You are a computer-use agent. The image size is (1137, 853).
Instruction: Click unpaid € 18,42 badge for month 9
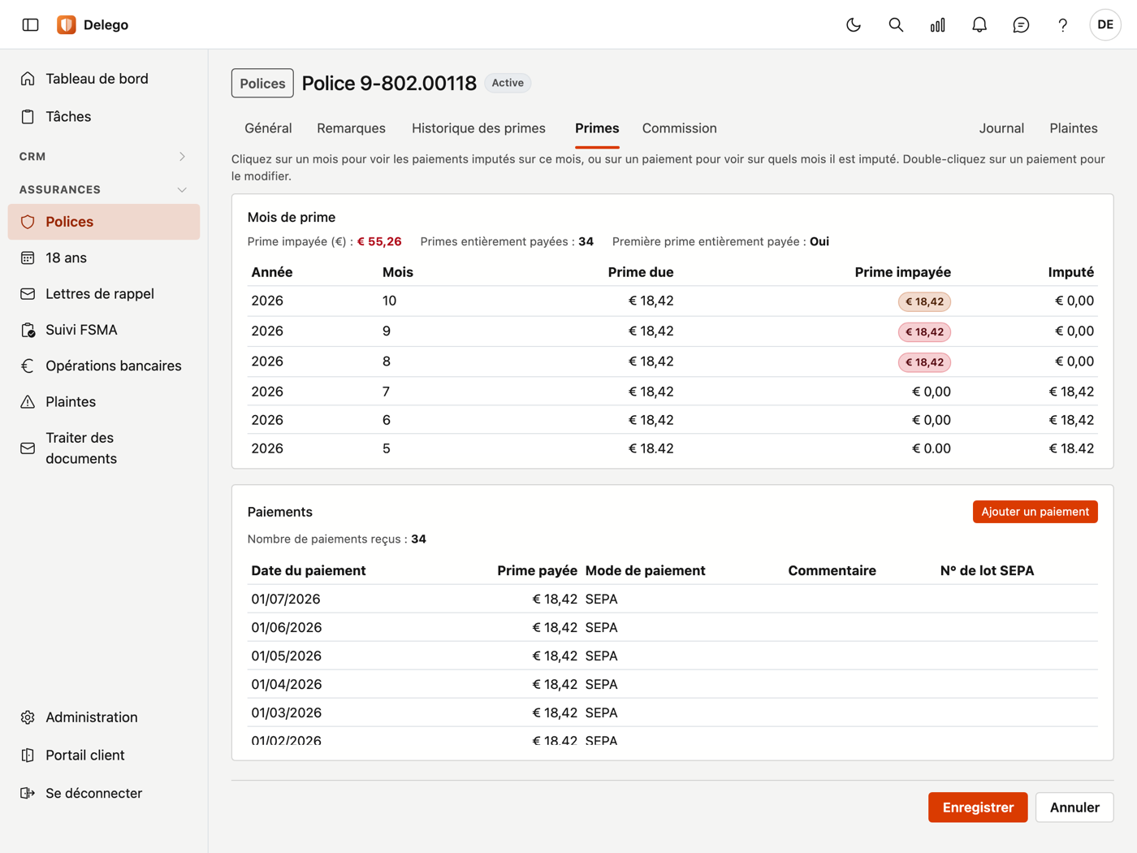pos(924,331)
